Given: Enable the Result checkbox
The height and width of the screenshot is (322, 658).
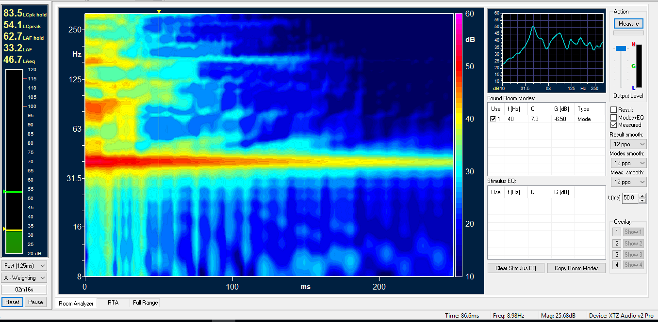Looking at the screenshot, I should (614, 110).
